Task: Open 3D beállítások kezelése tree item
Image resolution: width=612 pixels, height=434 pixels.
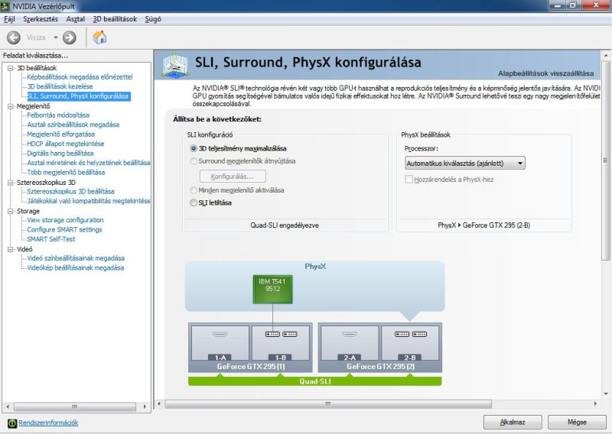Action: (60, 86)
